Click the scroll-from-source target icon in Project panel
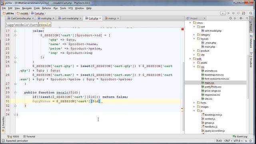Viewport: 256px width, 144px height. tap(230, 18)
